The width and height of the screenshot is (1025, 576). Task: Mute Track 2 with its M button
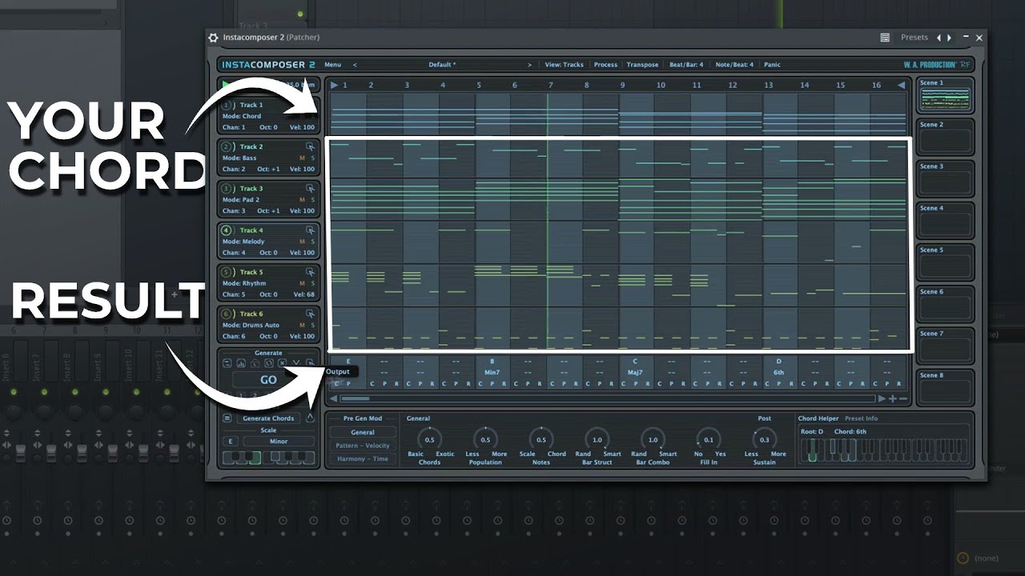point(302,158)
